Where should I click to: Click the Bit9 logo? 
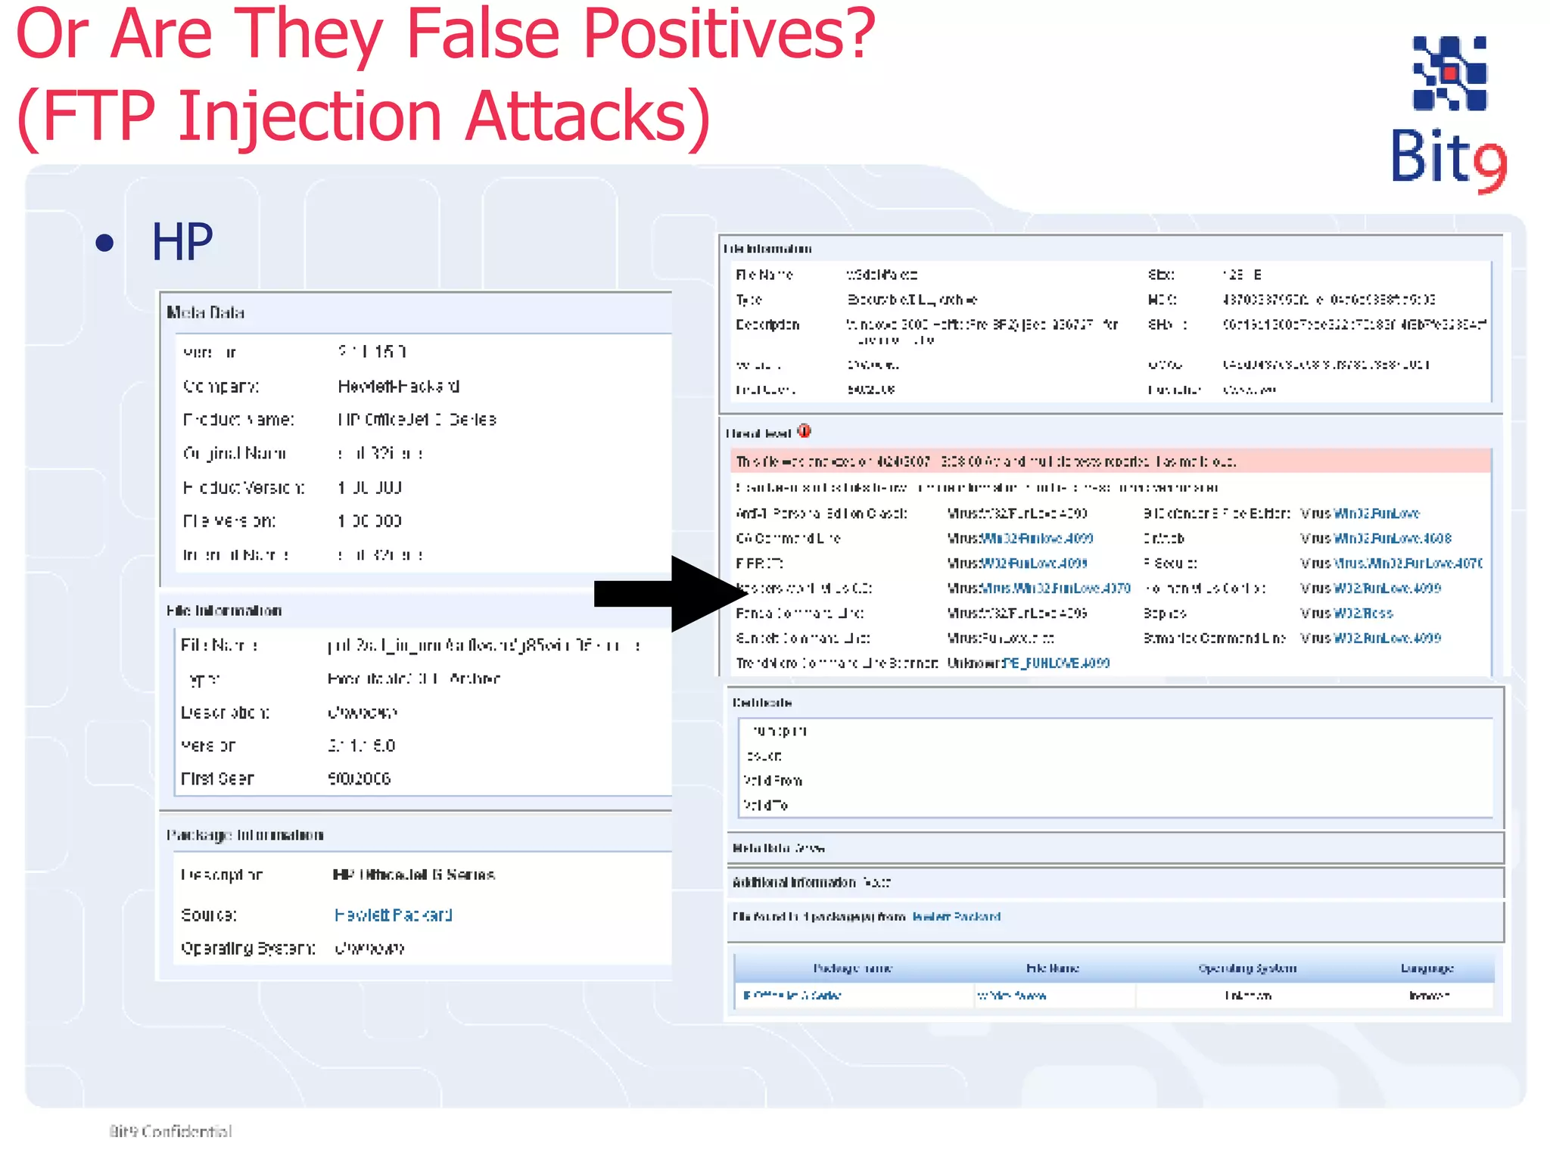click(1449, 113)
